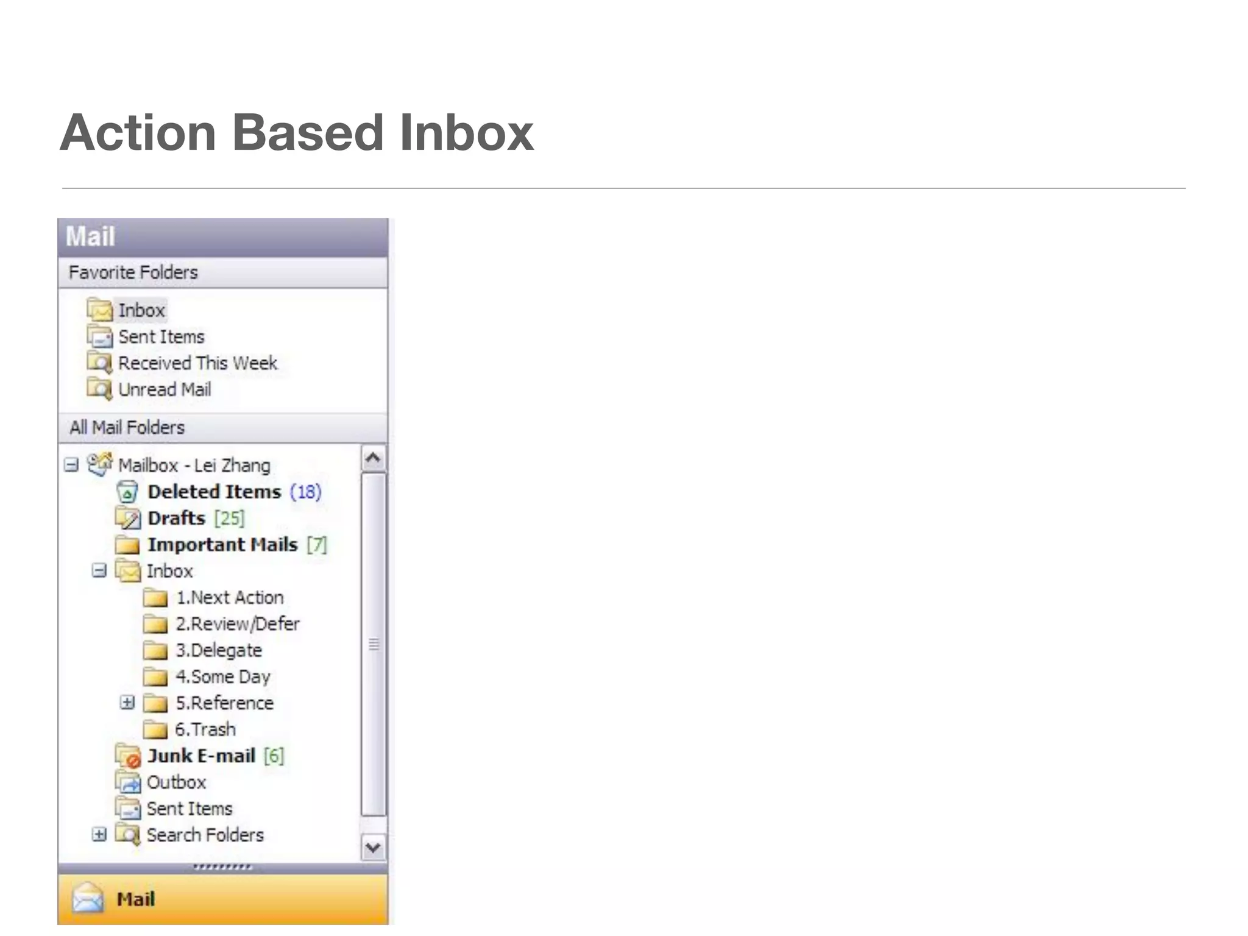
Task: Click the Mailbox - Lei Zhang icon
Action: pos(100,465)
